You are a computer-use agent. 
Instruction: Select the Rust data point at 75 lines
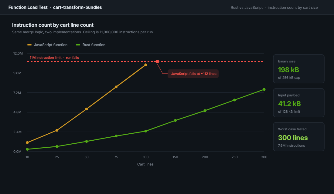click(x=116, y=136)
